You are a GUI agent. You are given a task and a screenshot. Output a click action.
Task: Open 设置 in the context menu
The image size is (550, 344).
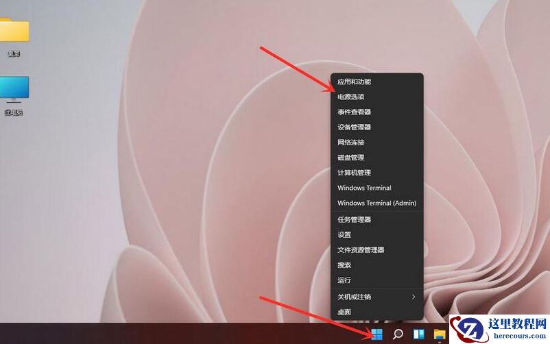click(377, 234)
